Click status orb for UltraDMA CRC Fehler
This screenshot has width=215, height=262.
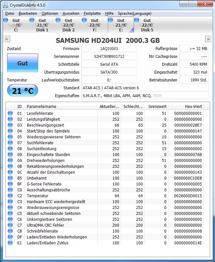click(10, 225)
